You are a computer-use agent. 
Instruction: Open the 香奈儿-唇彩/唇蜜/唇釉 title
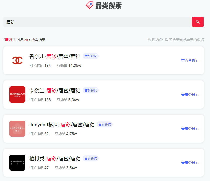pos(55,56)
